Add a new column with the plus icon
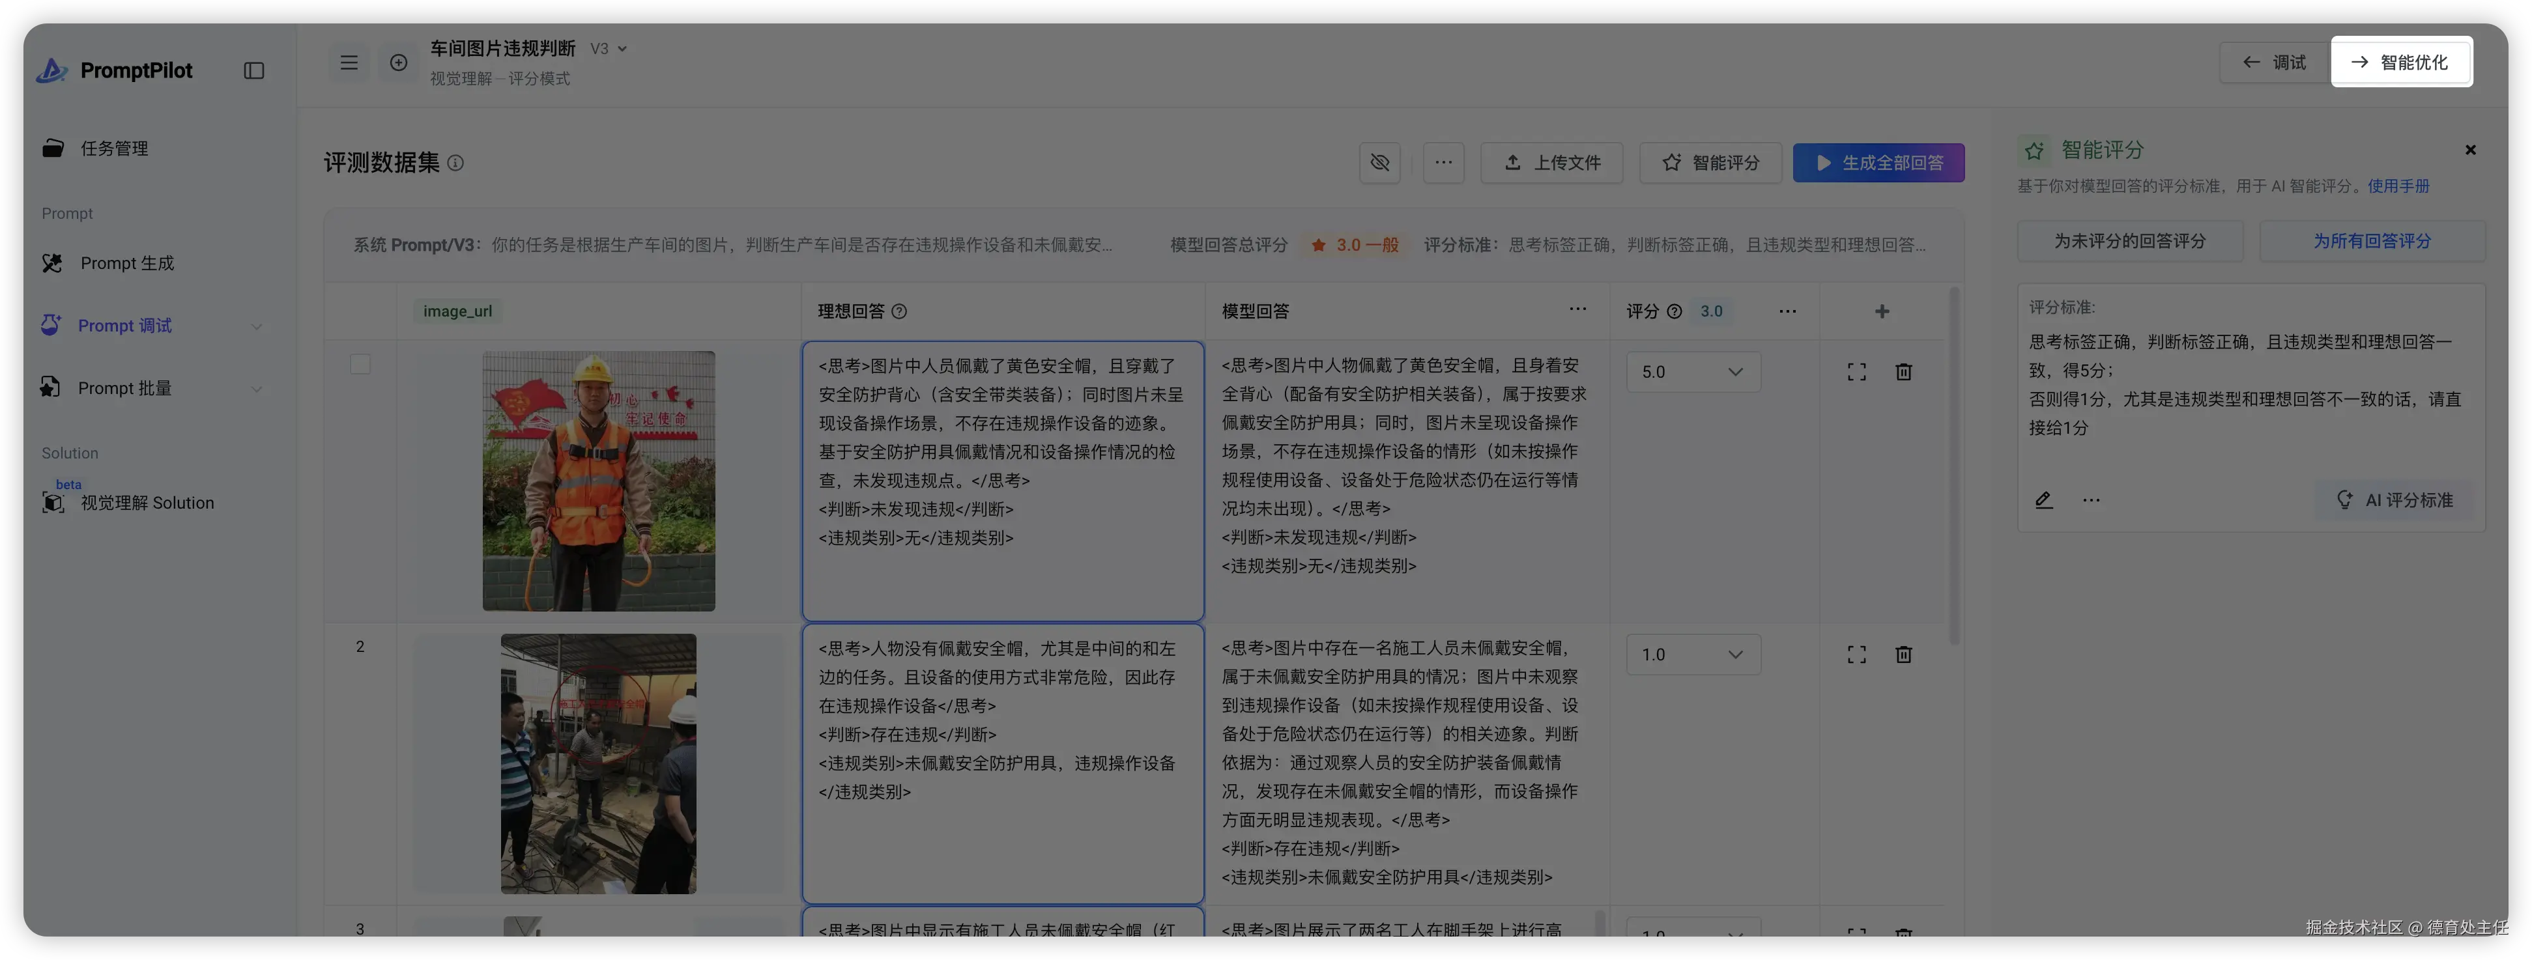The image size is (2532, 960). point(1881,311)
